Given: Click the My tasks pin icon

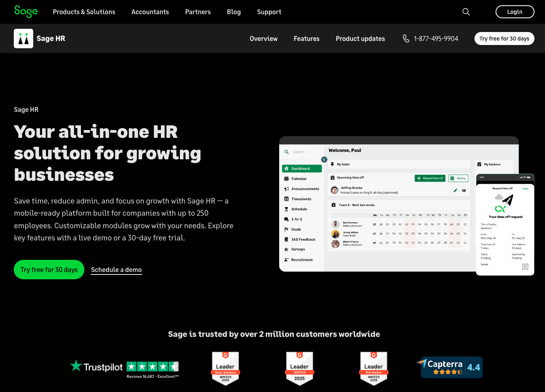Looking at the screenshot, I should pos(333,164).
